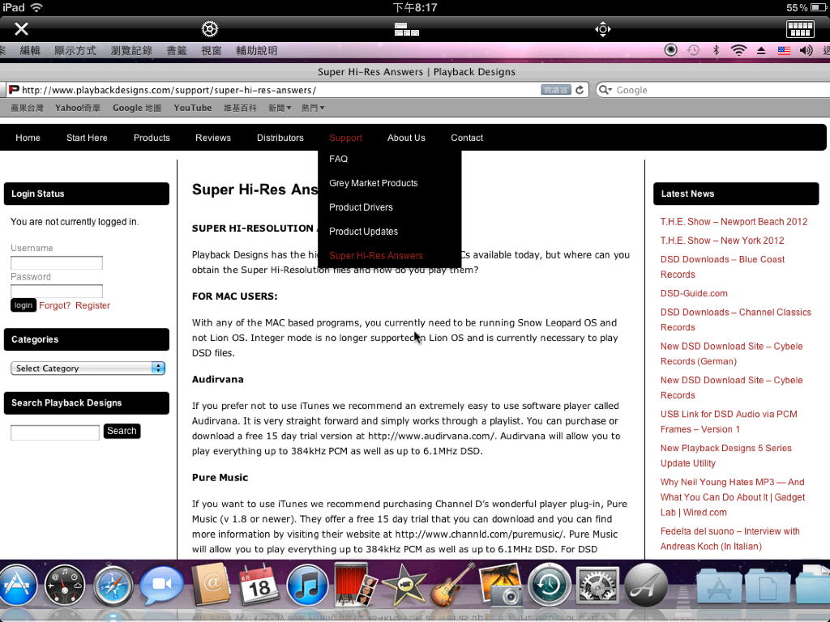This screenshot has width=830, height=622.
Task: Open Dashboard from the Dock
Action: (65, 586)
